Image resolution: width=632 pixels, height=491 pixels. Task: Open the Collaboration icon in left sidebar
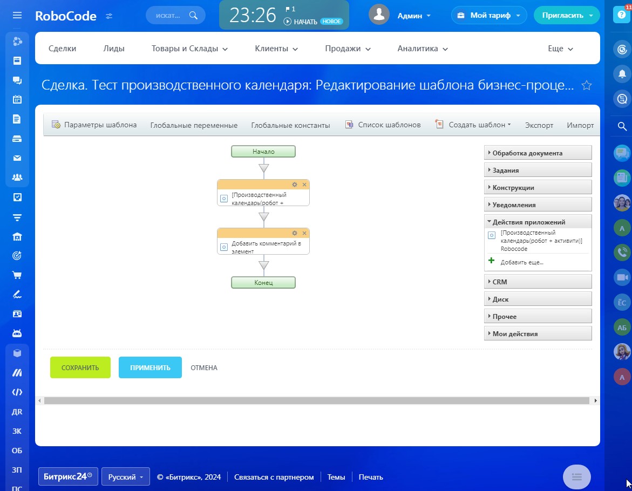click(17, 42)
